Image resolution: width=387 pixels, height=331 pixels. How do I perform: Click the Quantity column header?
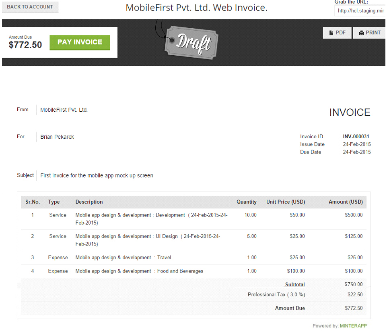[x=246, y=202]
